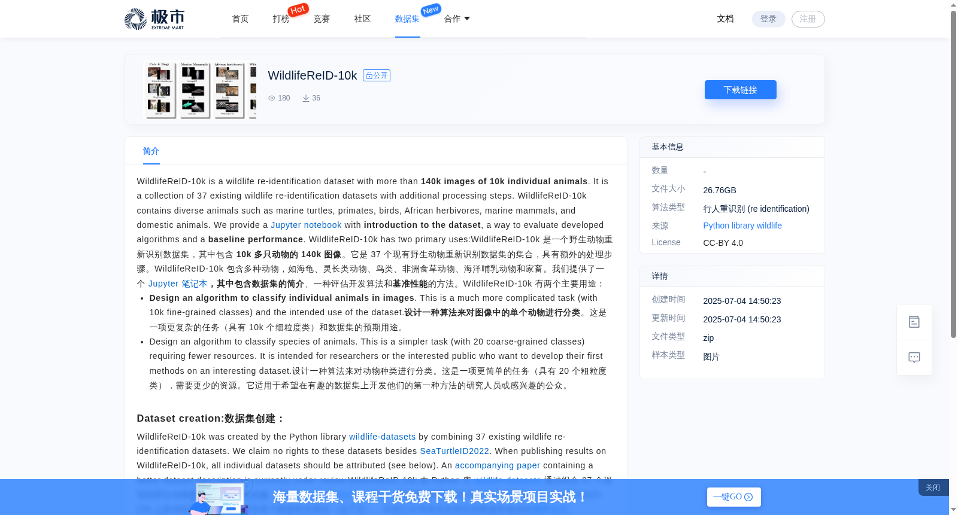This screenshot has width=958, height=515.
Task: Click the file size value 26.76GB
Action: pyautogui.click(x=720, y=190)
